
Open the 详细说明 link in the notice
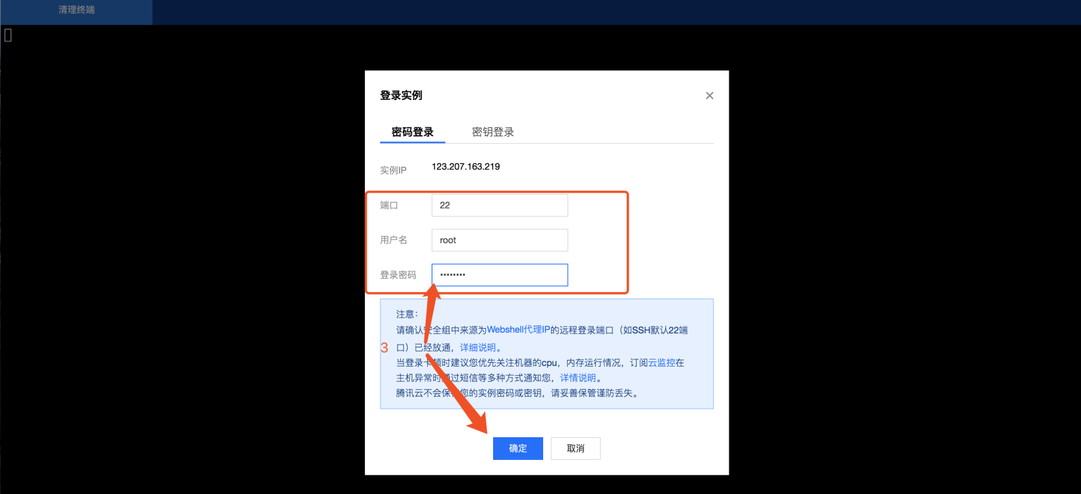click(x=478, y=347)
